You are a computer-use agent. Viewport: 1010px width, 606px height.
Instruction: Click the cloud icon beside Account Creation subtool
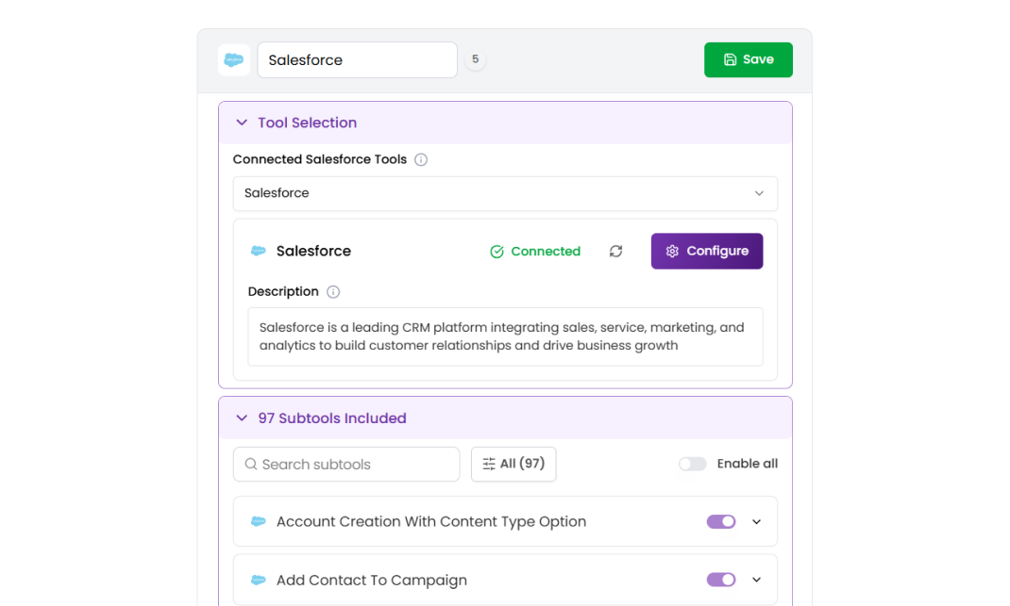[258, 522]
